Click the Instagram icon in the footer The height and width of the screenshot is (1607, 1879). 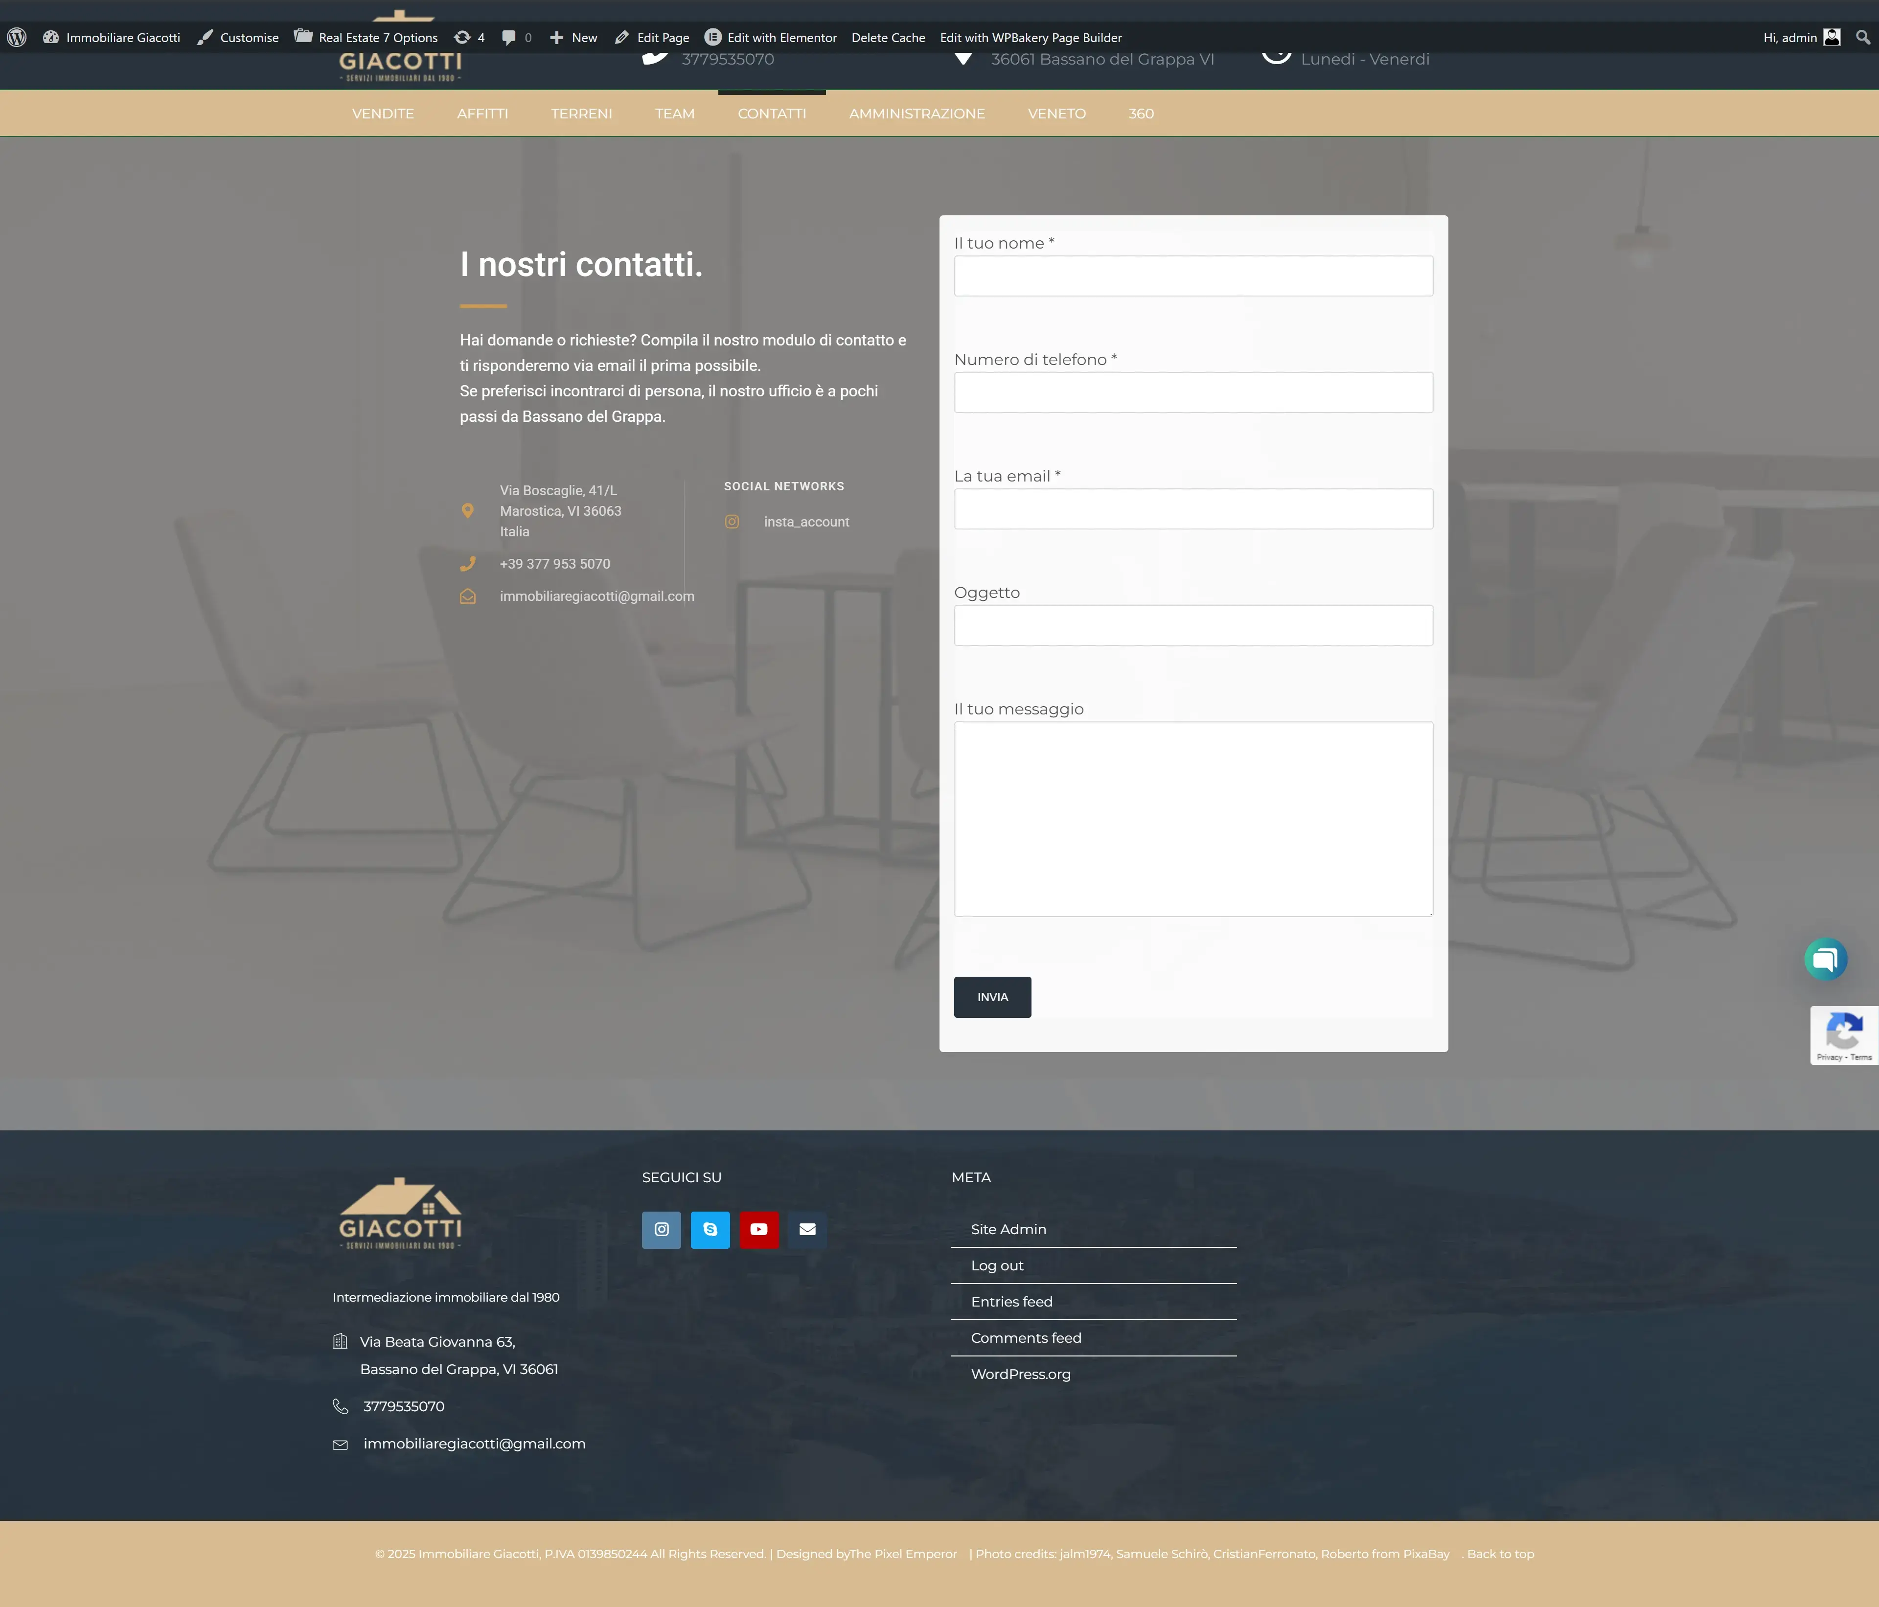pos(661,1230)
